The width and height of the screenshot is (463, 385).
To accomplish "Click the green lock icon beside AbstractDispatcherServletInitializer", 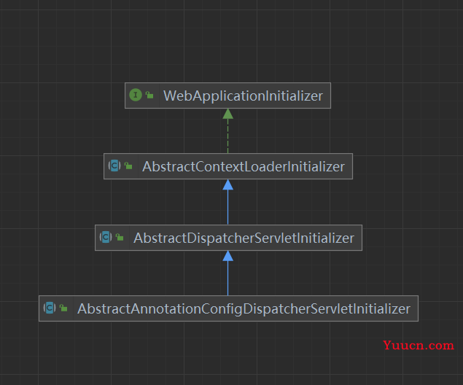I will pyautogui.click(x=120, y=237).
